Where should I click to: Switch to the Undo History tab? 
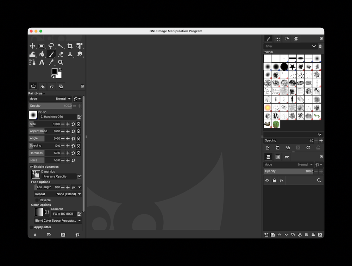51,86
